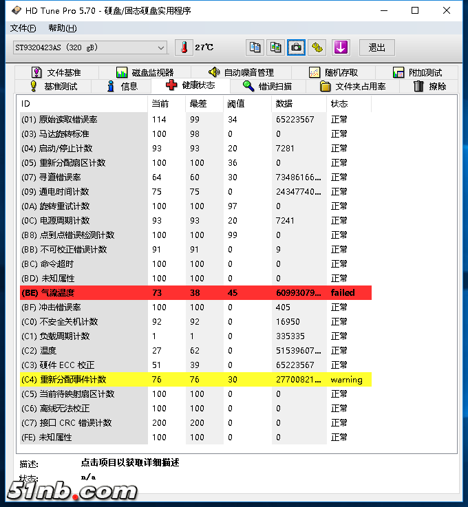Select row (0C) 电源周期计数
Screen dimensions: 468x507
click(x=195, y=221)
